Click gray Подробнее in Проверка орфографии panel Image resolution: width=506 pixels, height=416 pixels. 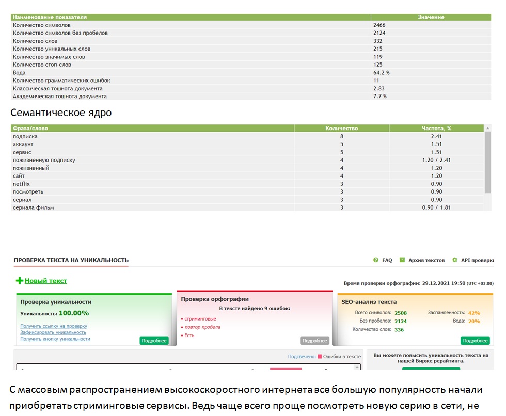[x=314, y=341]
